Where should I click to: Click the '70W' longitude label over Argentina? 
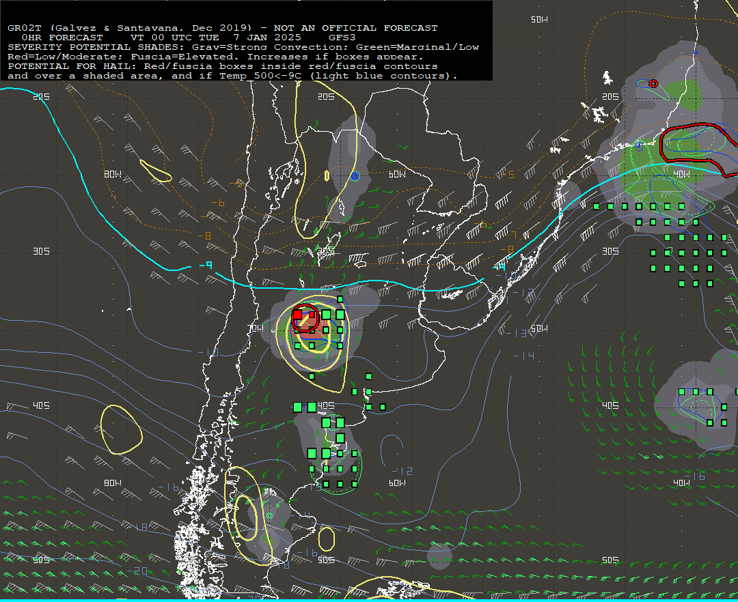click(x=256, y=328)
